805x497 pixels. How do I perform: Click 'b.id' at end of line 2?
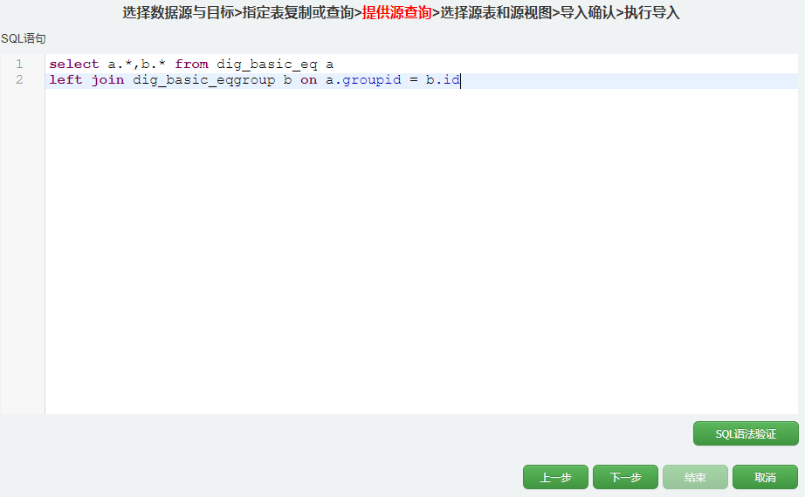coord(443,79)
